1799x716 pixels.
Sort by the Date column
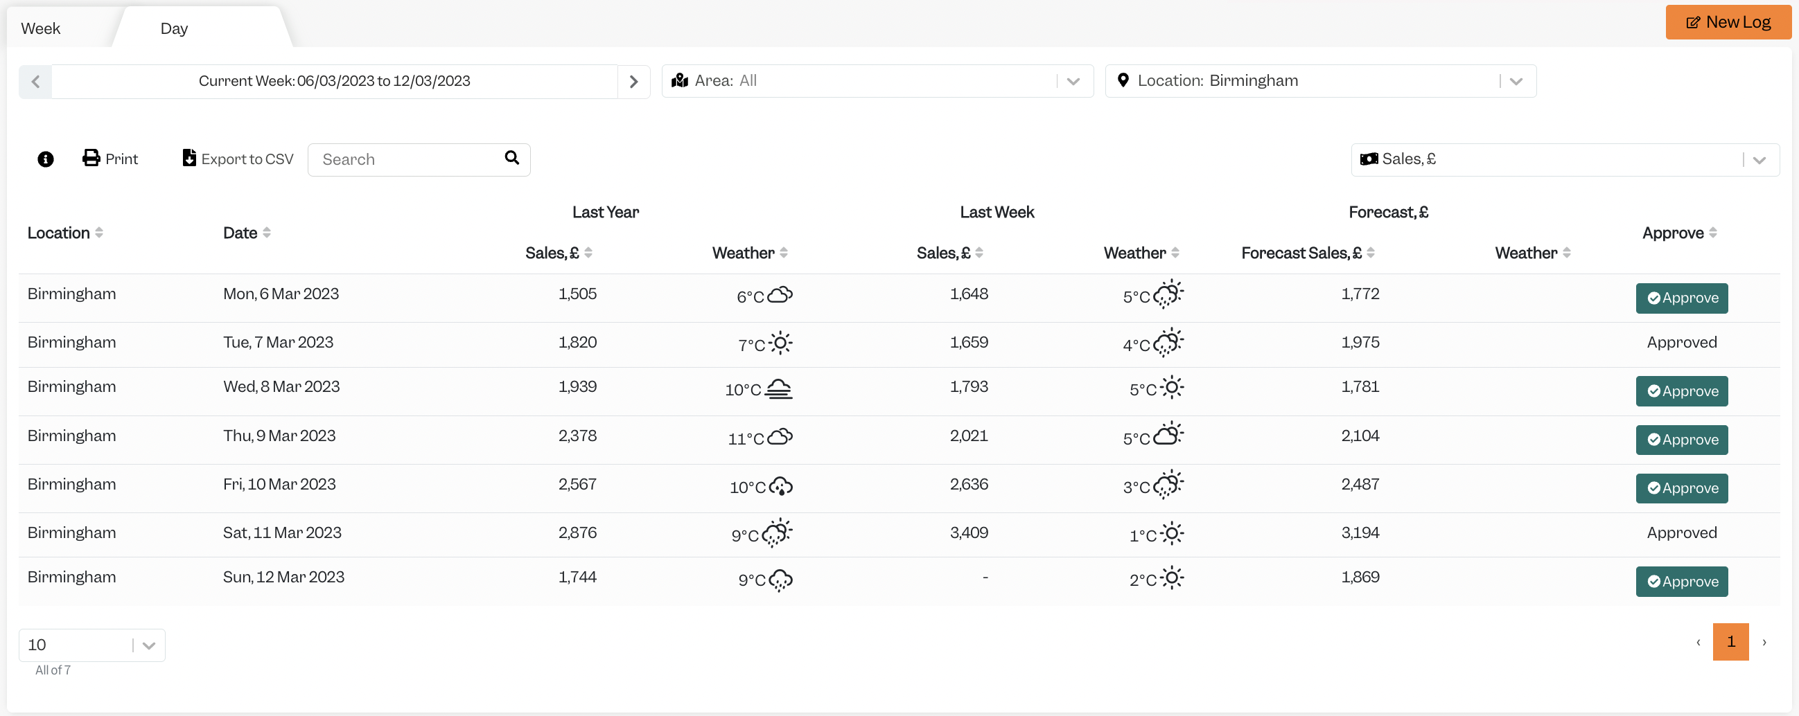pyautogui.click(x=247, y=233)
